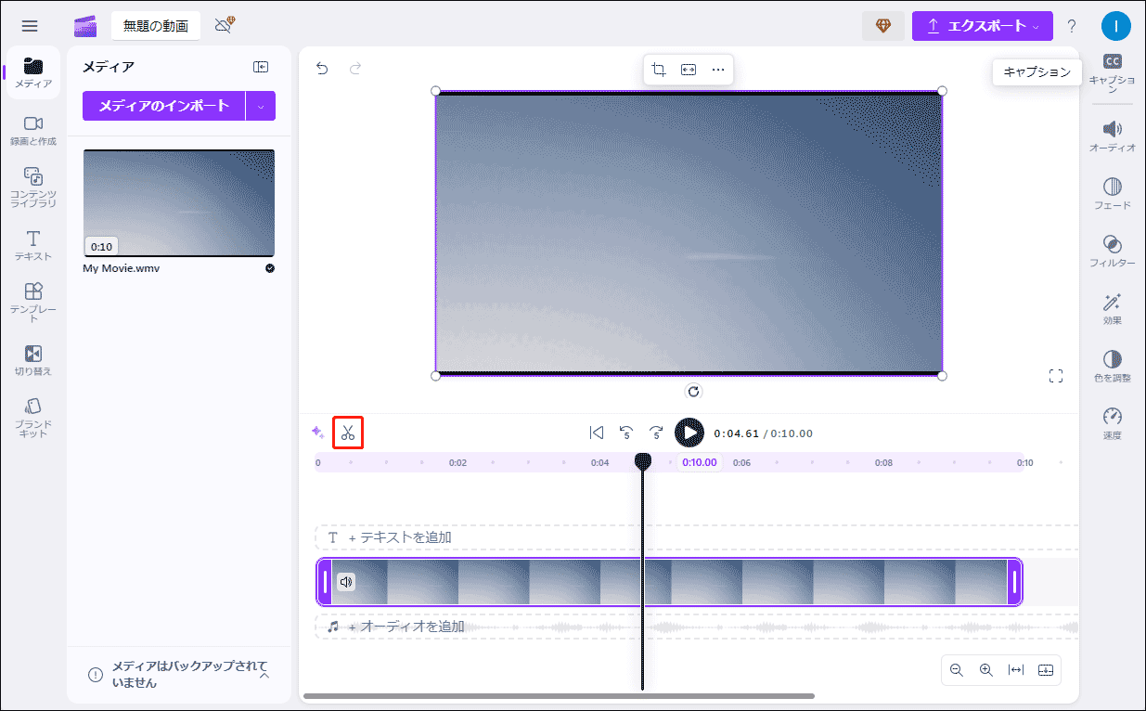Viewport: 1146px width, 711px height.
Task: Undo the last edit
Action: point(322,68)
